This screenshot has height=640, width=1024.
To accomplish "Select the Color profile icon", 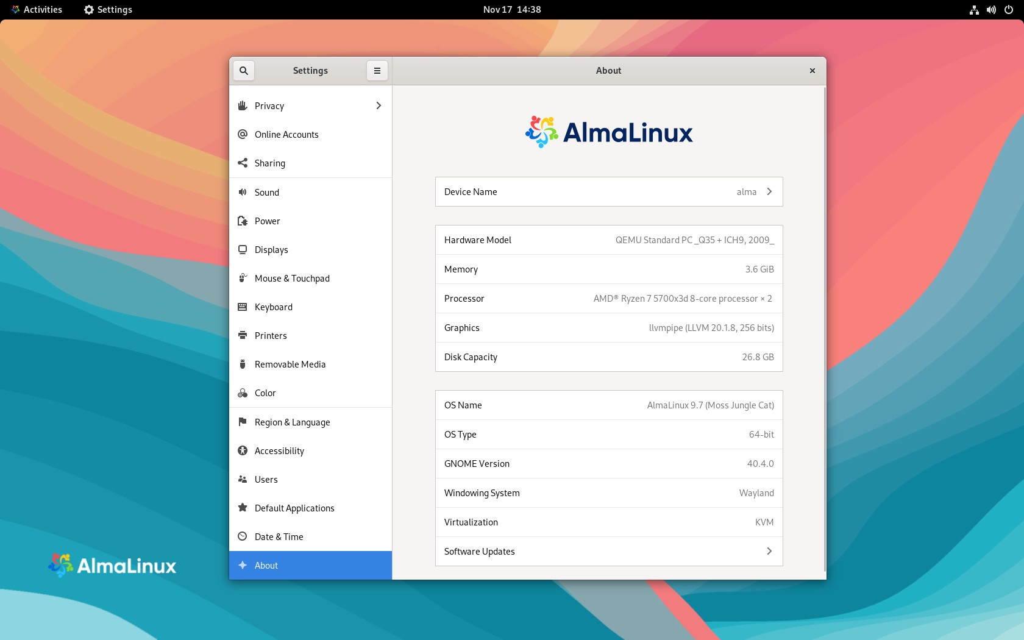I will 243,393.
